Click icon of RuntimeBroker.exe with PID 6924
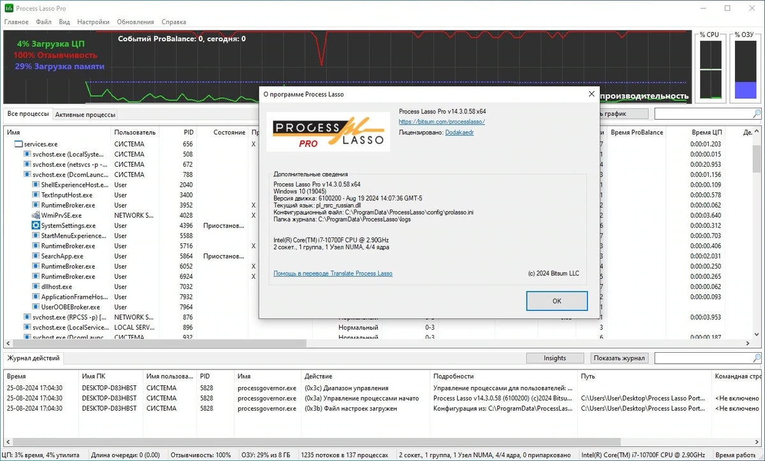Screen dimensions: 765x461 tap(36, 276)
